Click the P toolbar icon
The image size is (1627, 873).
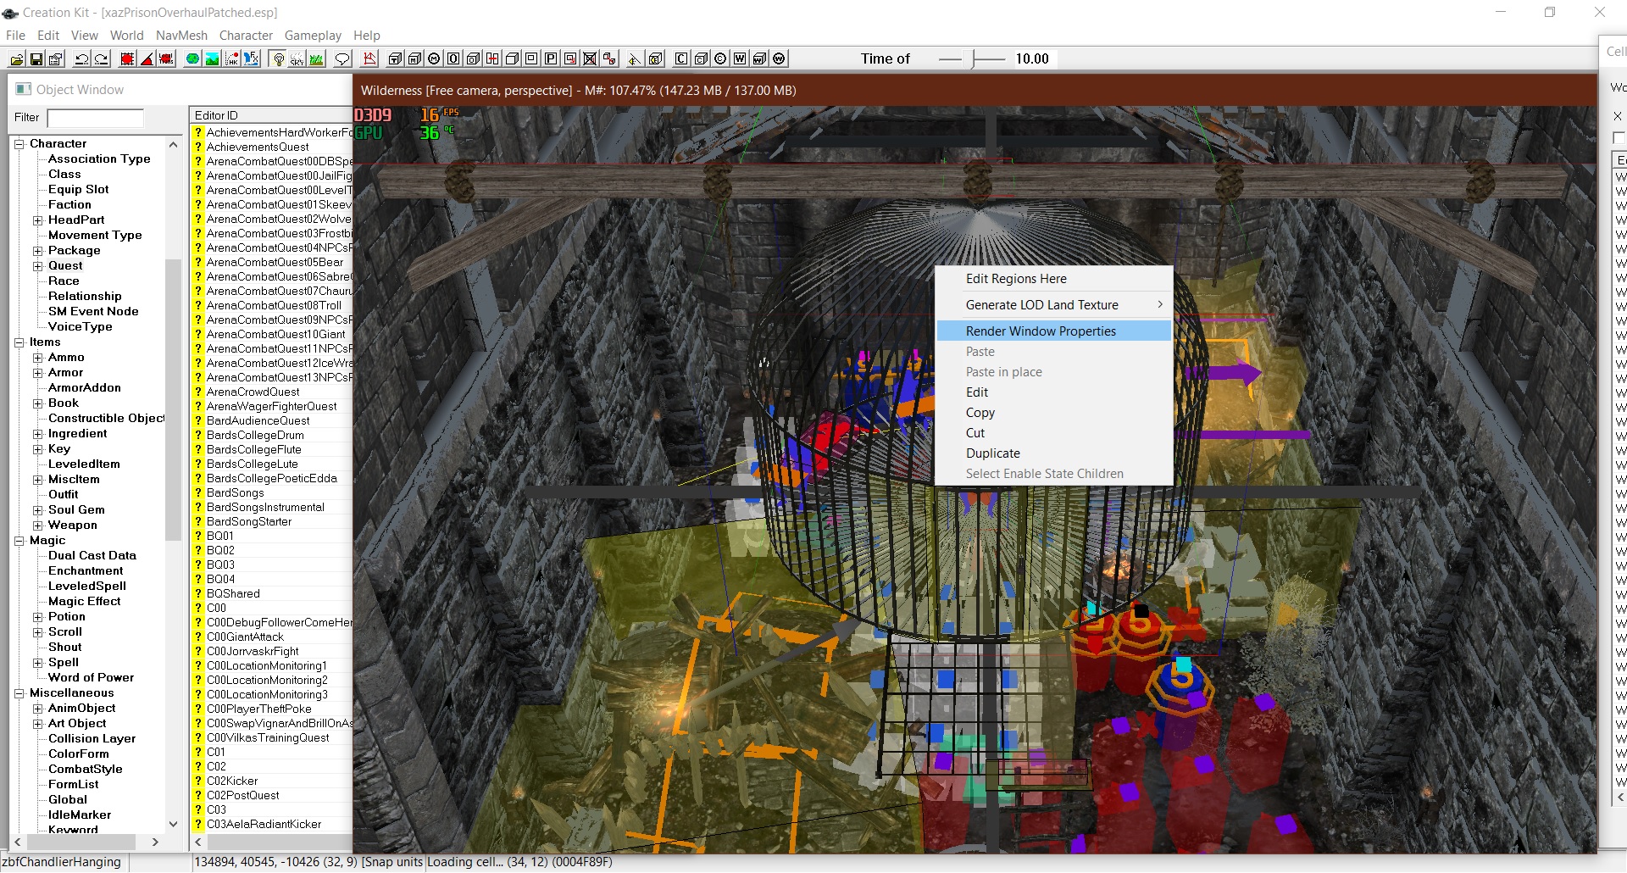tap(551, 58)
